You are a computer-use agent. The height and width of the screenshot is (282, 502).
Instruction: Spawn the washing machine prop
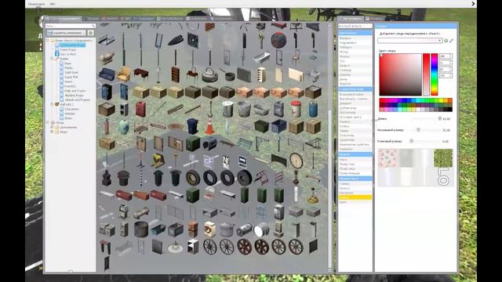(x=210, y=230)
